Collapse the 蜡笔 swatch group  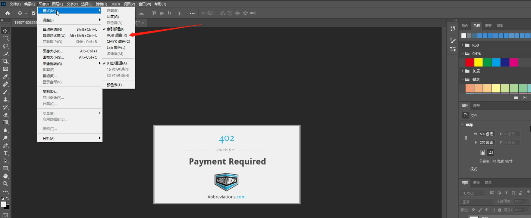coord(463,79)
